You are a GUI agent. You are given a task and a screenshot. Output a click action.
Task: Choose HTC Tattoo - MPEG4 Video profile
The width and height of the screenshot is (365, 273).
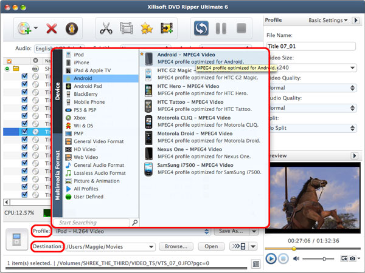204,106
